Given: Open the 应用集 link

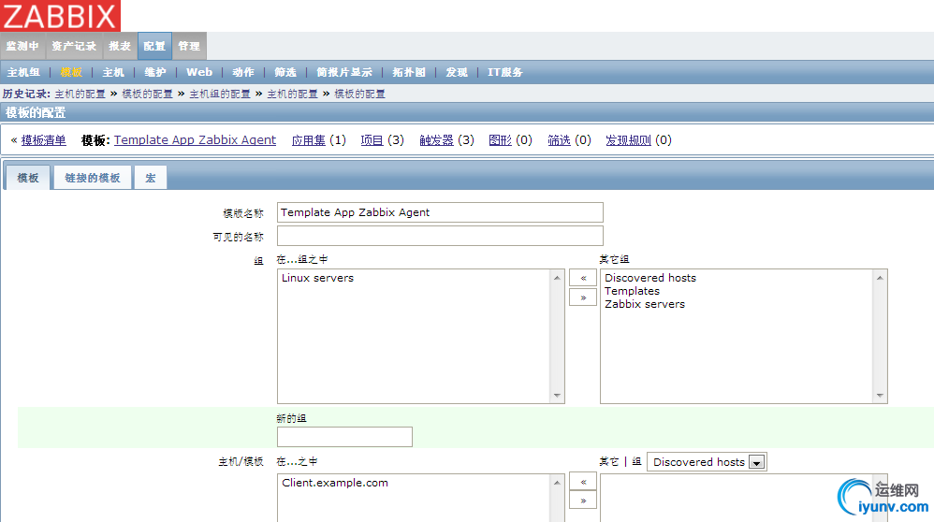Looking at the screenshot, I should [309, 140].
